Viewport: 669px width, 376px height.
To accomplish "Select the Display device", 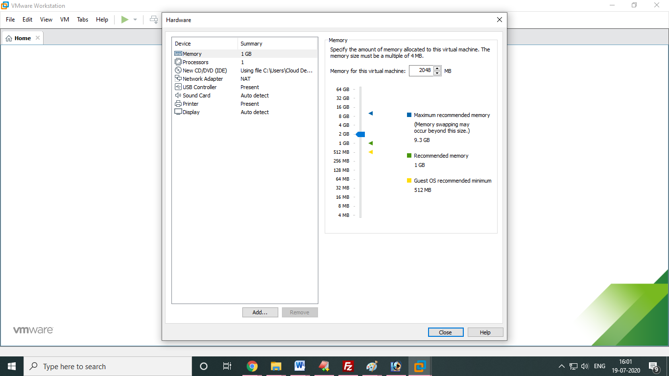I will point(190,112).
